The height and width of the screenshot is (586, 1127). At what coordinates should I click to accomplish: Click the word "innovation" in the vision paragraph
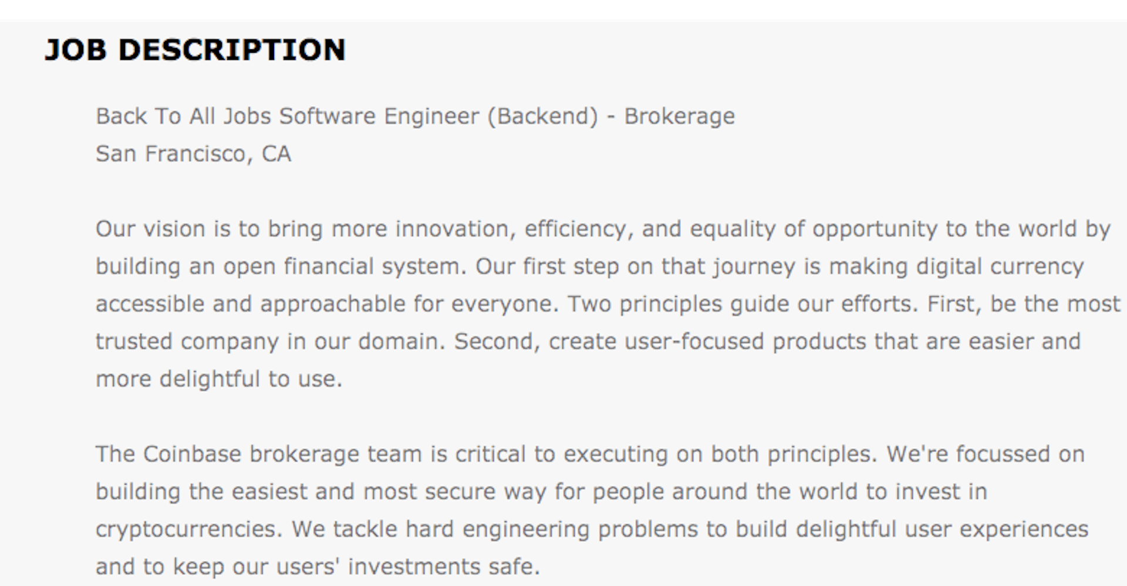pyautogui.click(x=452, y=229)
